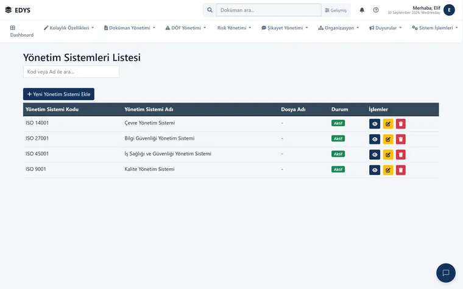The image size is (463, 289).
Task: Delete the ISO 14001 row
Action: [401, 124]
